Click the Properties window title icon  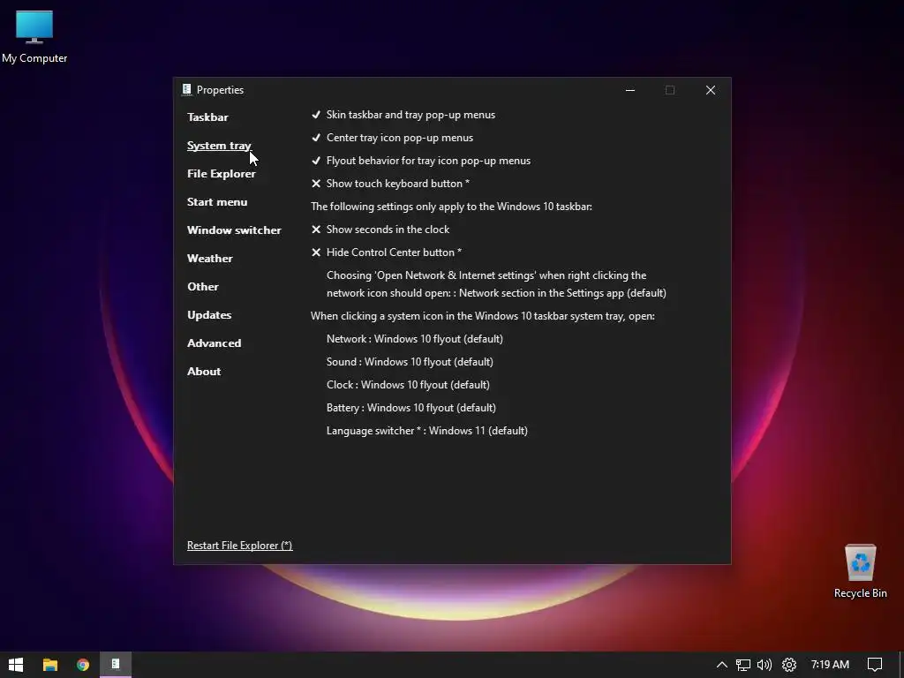[186, 89]
